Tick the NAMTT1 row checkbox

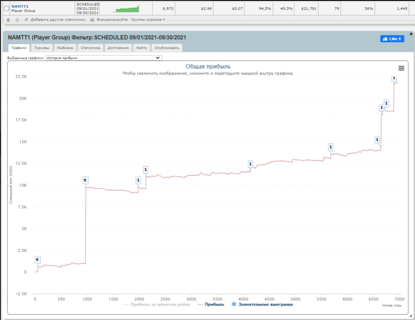click(x=7, y=8)
